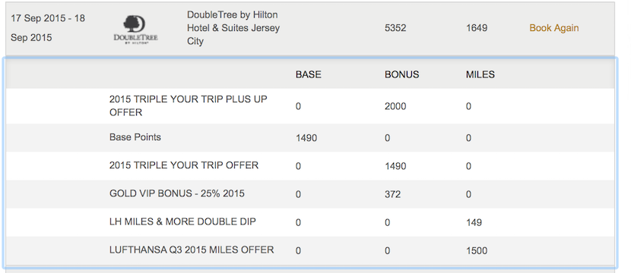
Task: Select the 2015 Triple Your Trip Plus Up row
Action: click(x=310, y=106)
